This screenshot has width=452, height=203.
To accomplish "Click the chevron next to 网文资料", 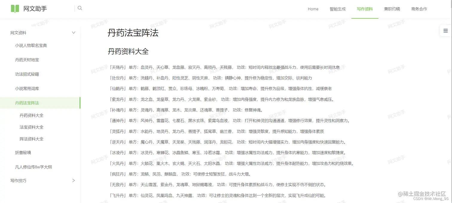I will pos(74,33).
